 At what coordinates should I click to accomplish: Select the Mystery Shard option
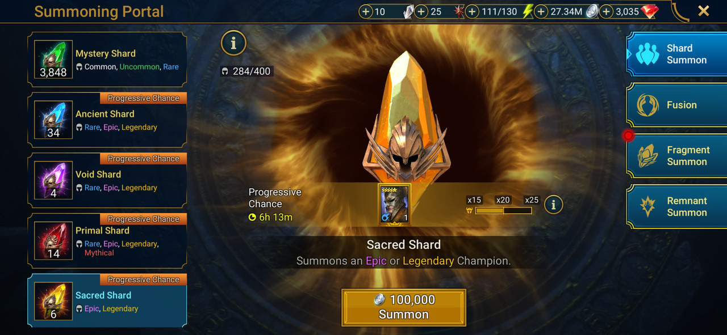tap(107, 60)
